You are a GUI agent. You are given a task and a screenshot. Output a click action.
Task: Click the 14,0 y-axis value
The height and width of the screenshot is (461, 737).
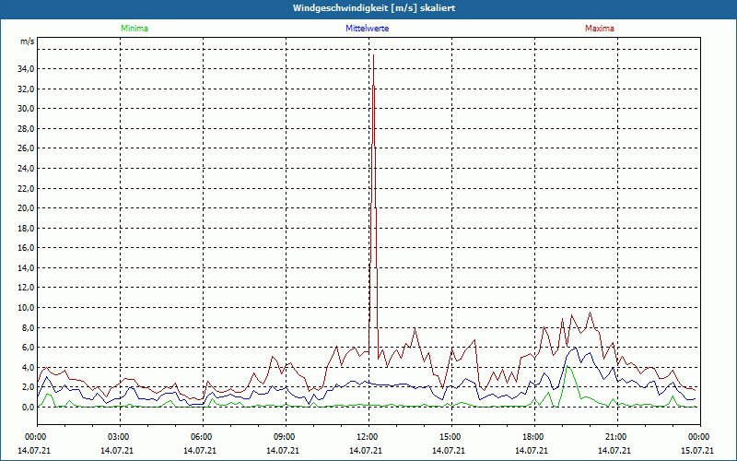[26, 268]
